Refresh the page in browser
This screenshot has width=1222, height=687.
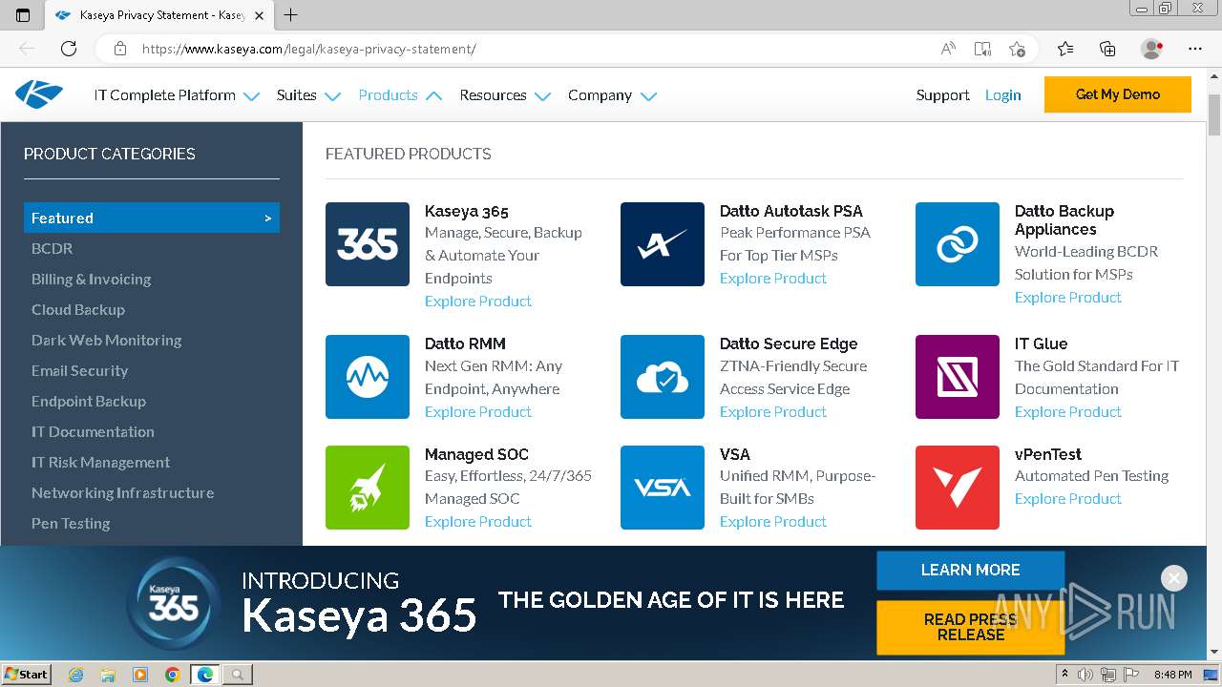[x=69, y=49]
